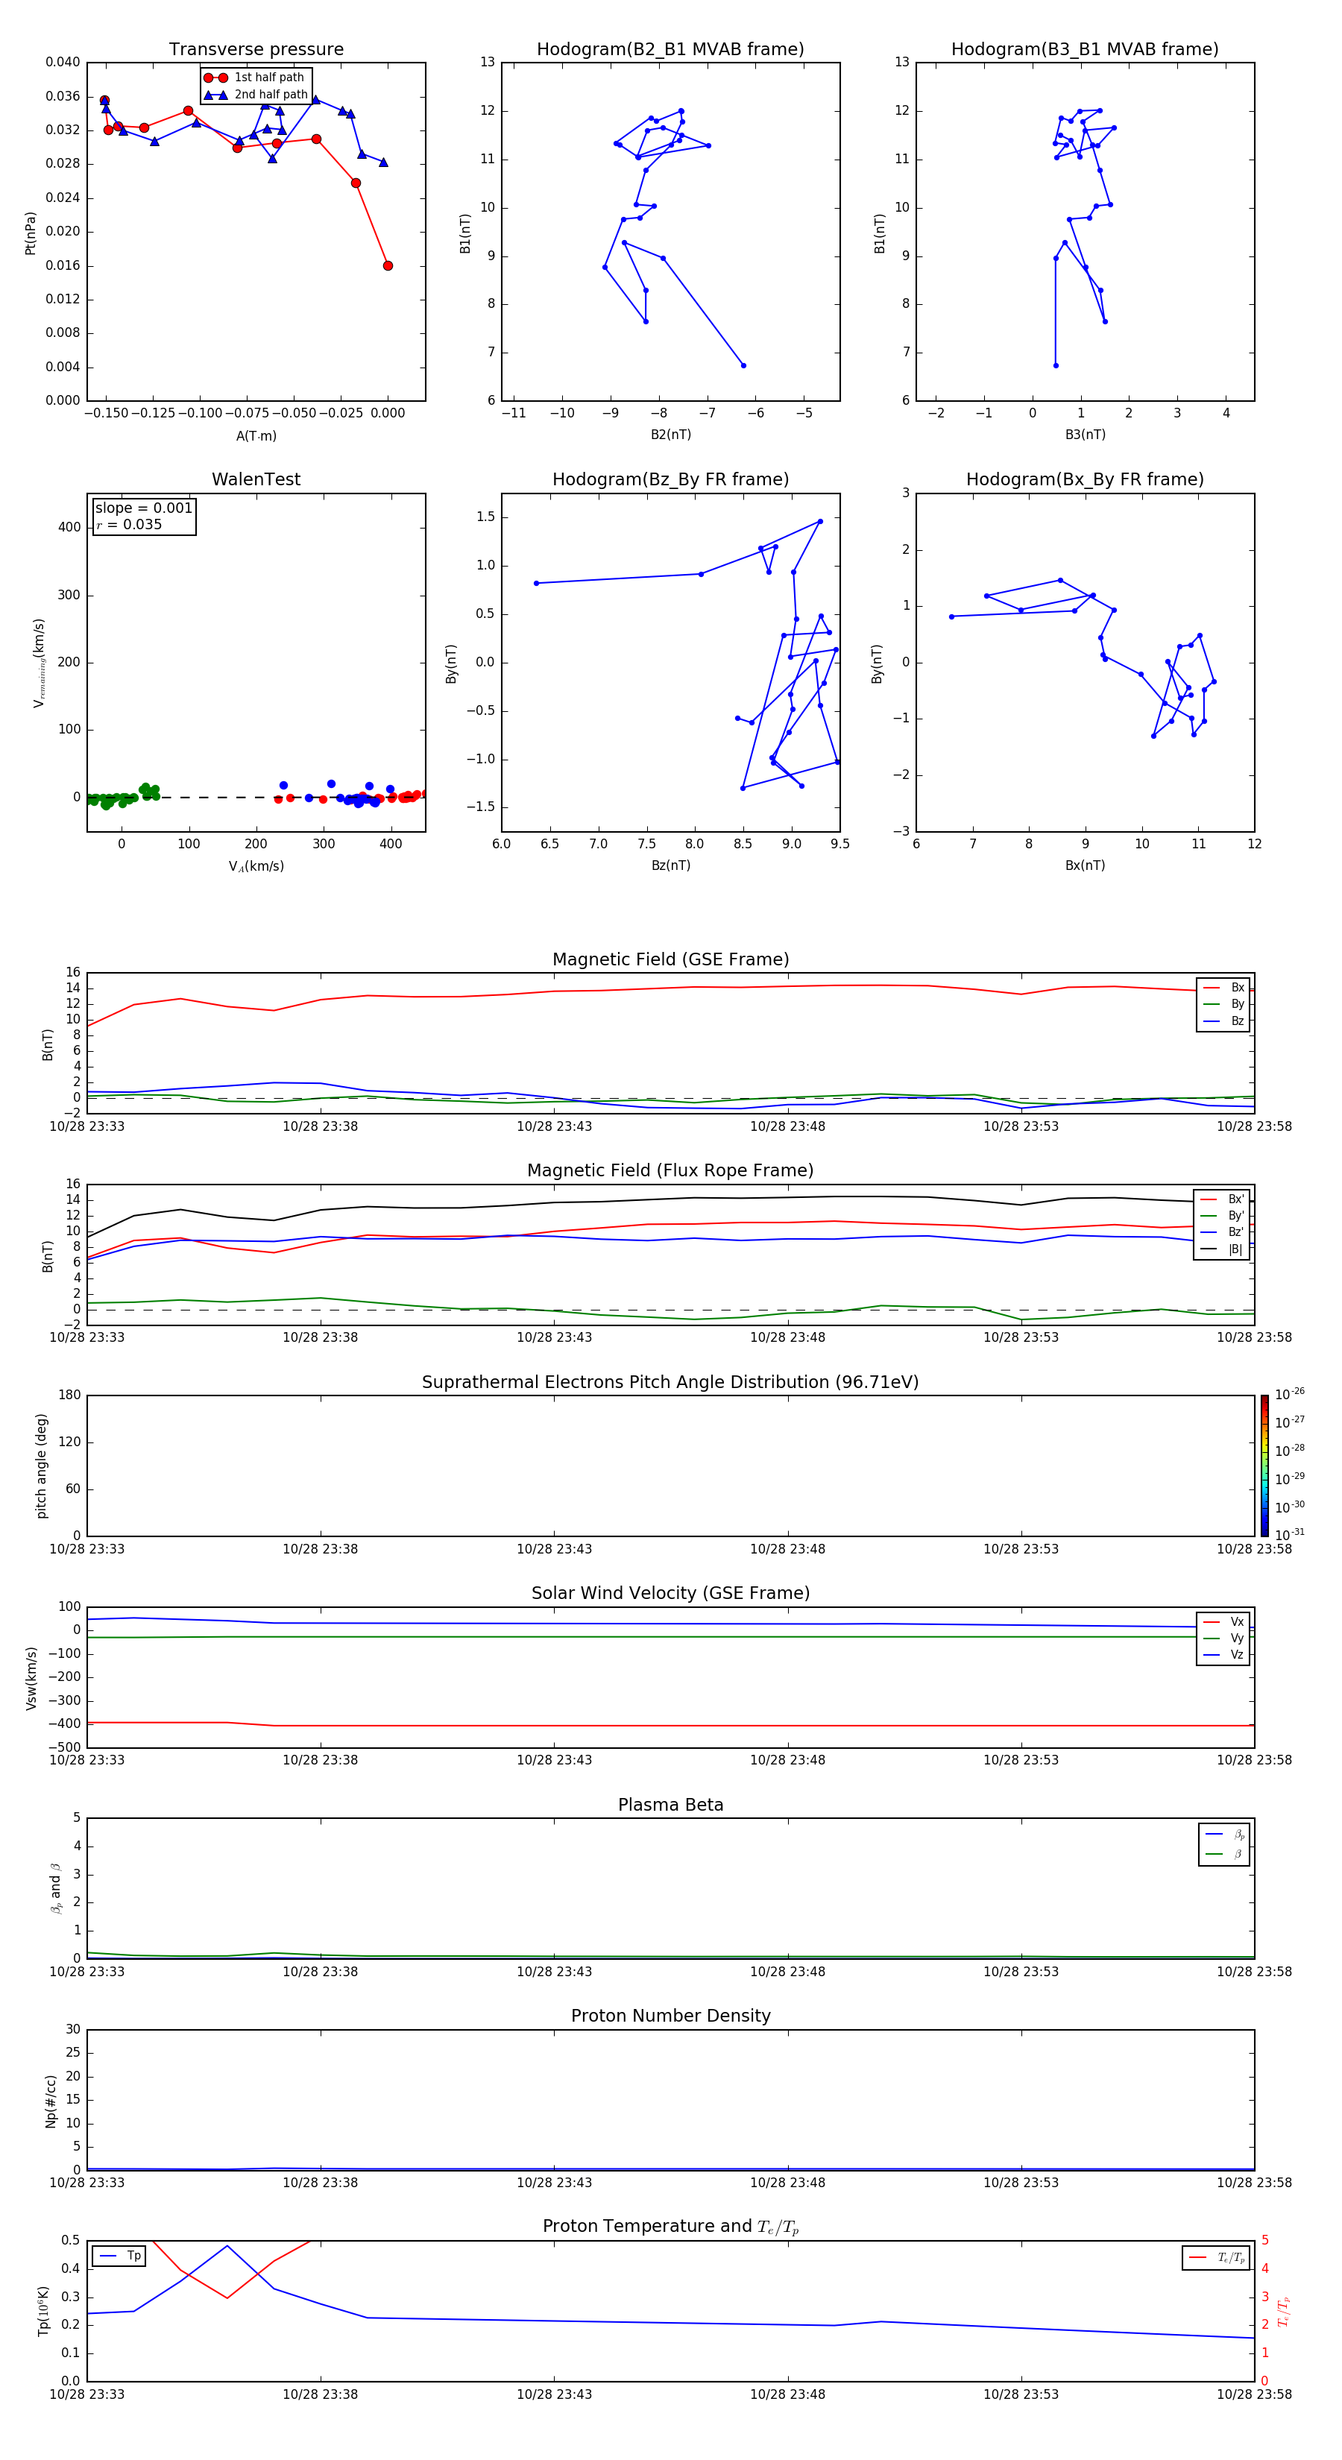Screen dimensions: 1342x2460
Task: Click the "Np(#/cc)" y-axis label
Action: pyautogui.click(x=51, y=2101)
